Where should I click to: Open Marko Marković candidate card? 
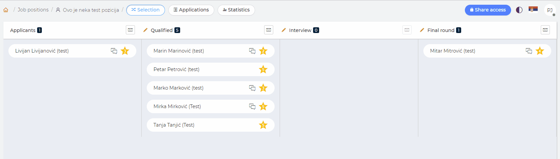(x=178, y=88)
